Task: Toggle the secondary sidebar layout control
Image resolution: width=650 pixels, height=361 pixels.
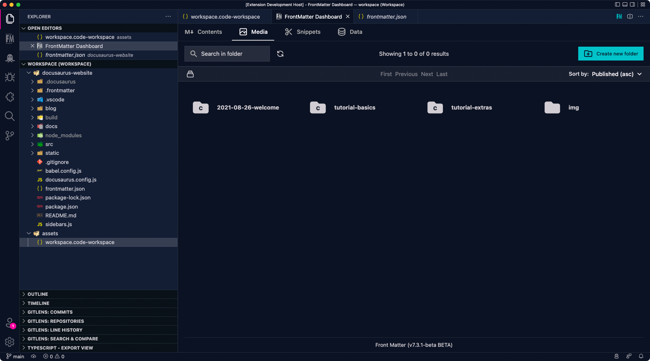Action: [x=633, y=4]
